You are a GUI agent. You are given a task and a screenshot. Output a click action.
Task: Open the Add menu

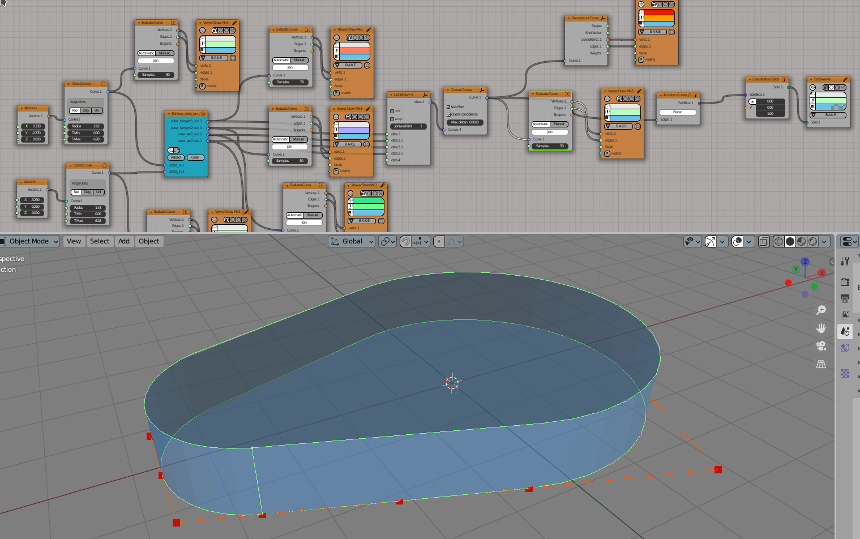(x=124, y=241)
